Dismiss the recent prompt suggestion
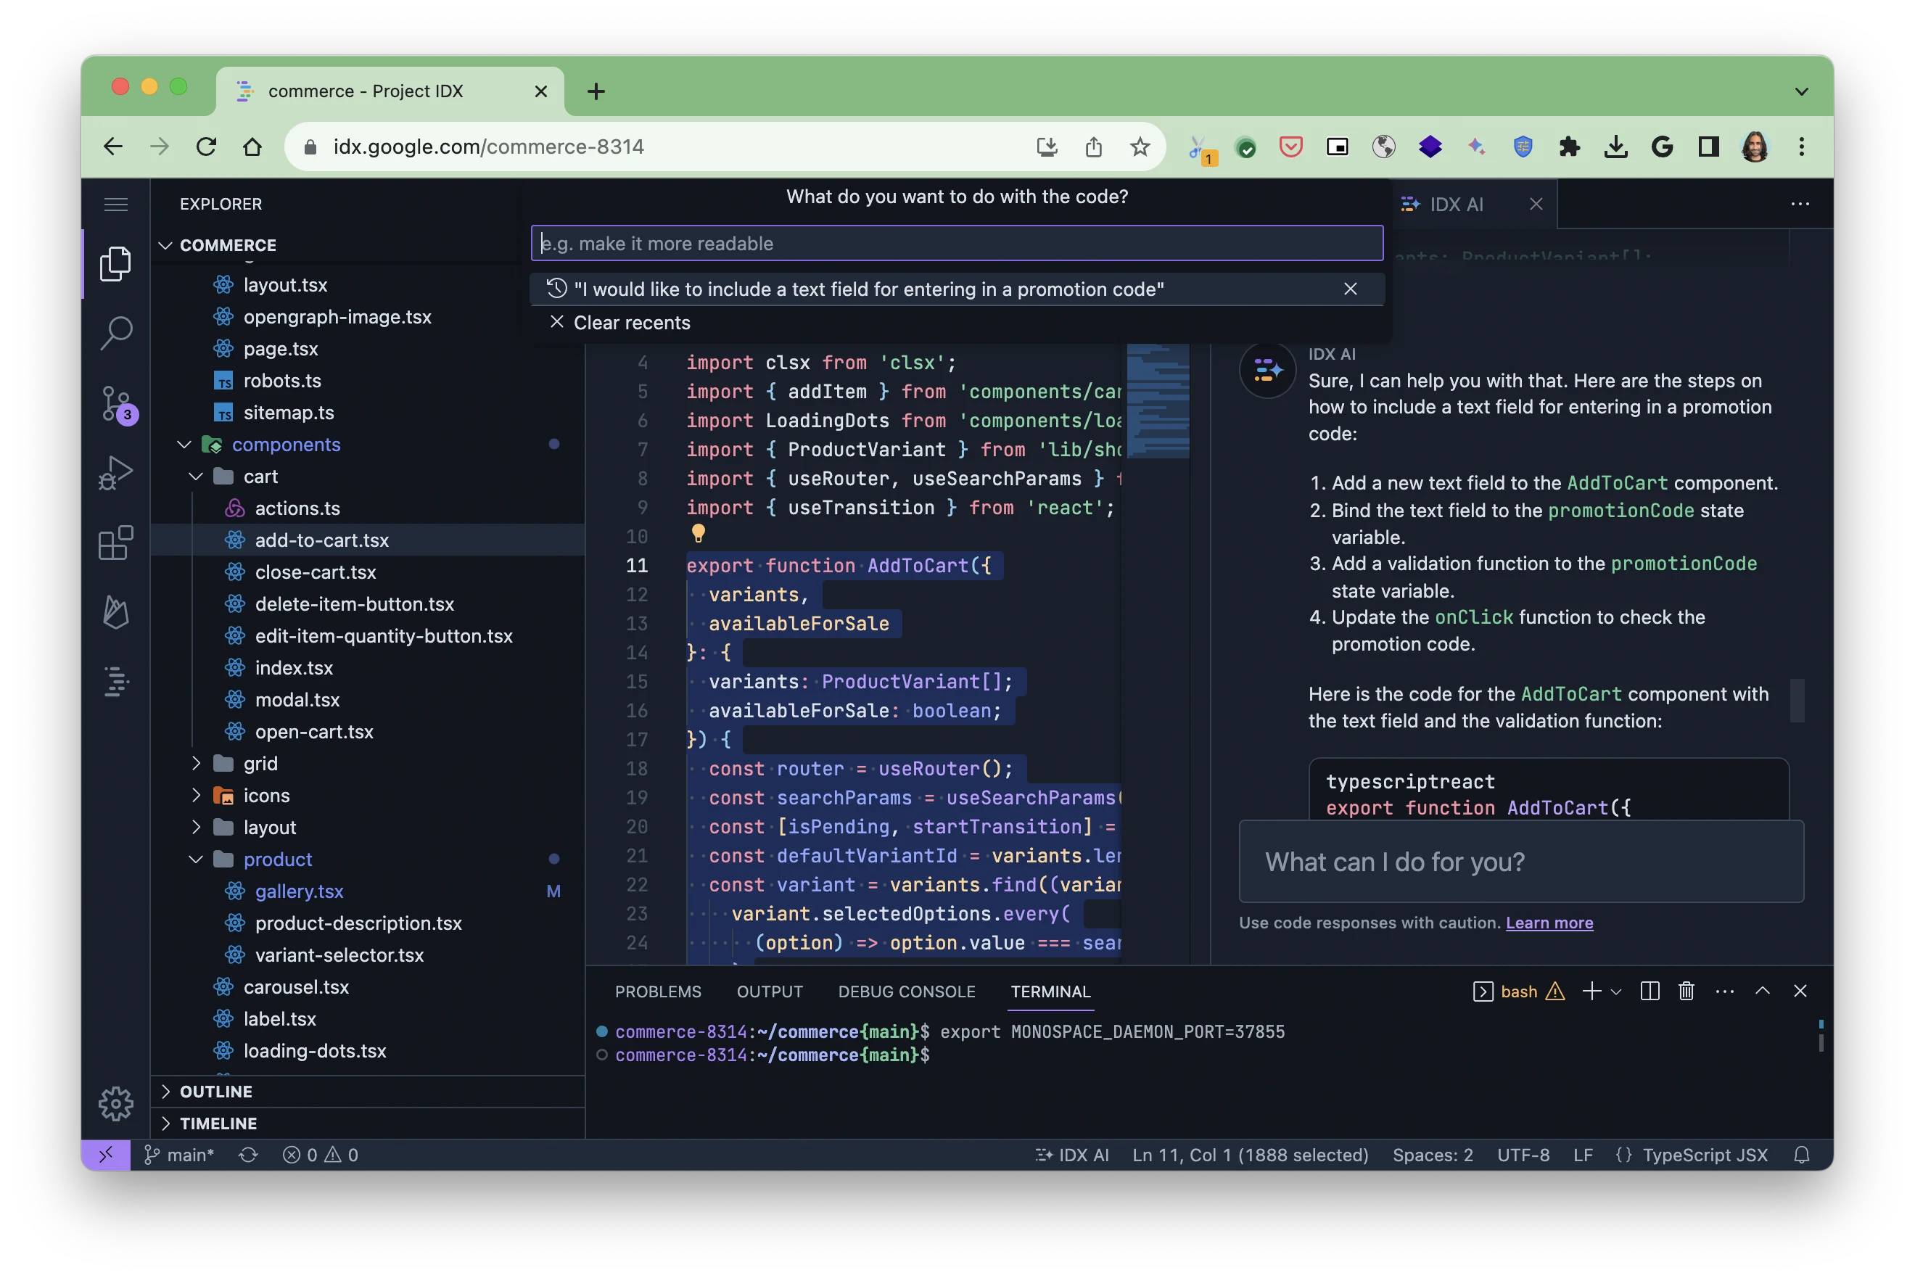The image size is (1915, 1278). click(x=1351, y=288)
